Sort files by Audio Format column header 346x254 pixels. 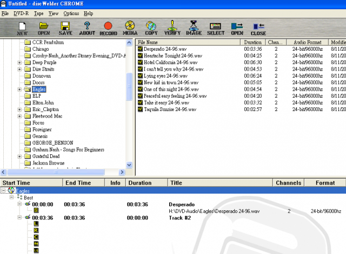308,42
